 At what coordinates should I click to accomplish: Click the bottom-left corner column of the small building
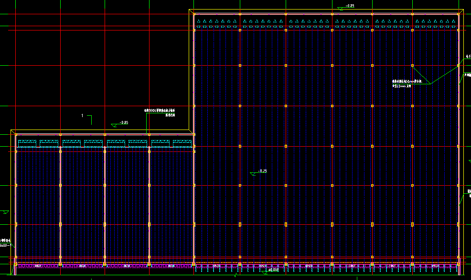click(x=16, y=264)
